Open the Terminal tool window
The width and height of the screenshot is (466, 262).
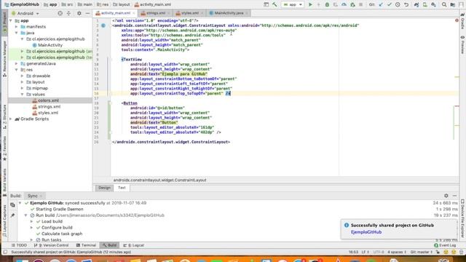point(86,245)
